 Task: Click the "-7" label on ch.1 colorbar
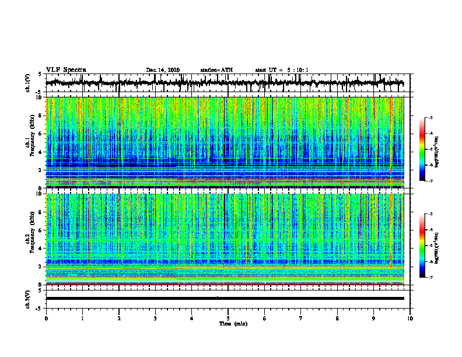[430, 181]
